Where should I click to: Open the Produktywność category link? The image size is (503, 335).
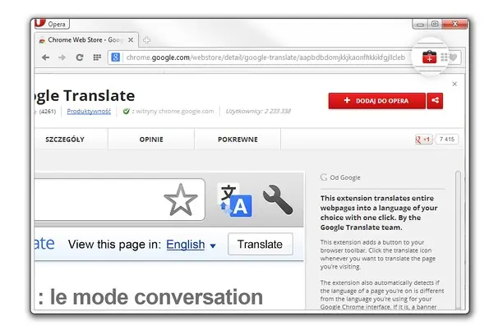pyautogui.click(x=89, y=111)
